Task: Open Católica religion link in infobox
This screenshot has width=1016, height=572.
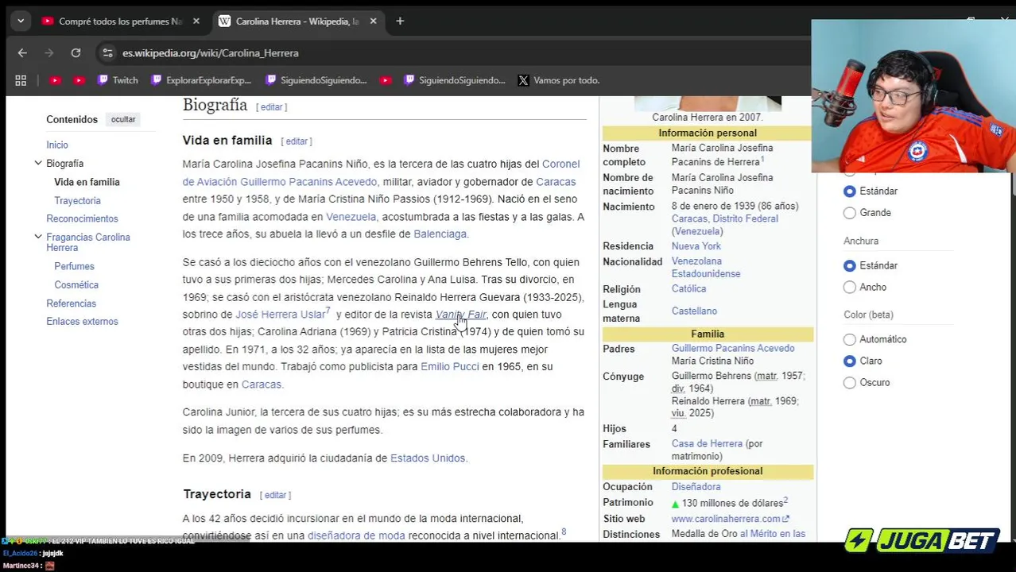Action: click(688, 289)
